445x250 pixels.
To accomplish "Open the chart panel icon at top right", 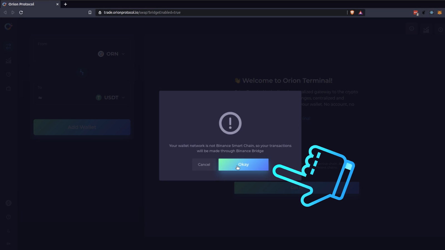I will [426, 30].
